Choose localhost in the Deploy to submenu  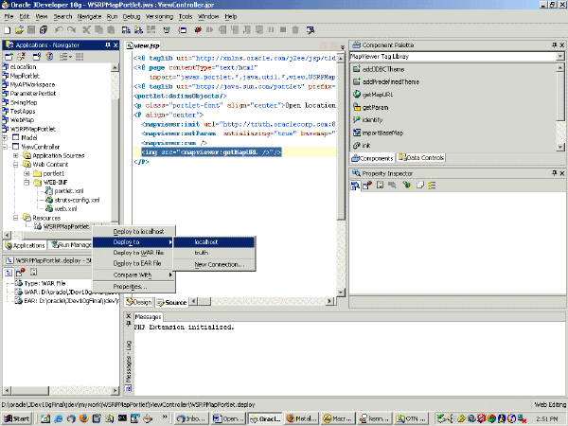[214, 242]
